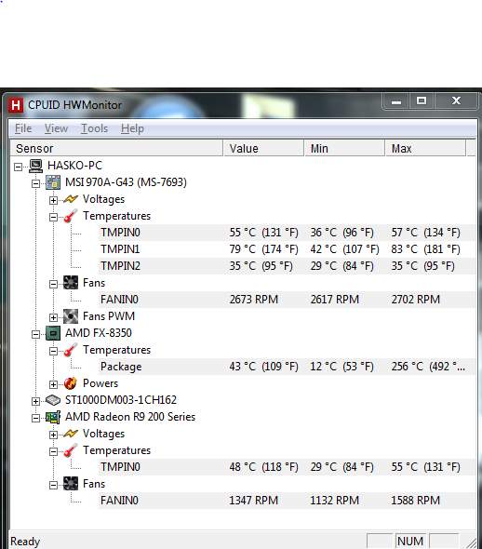Click the Min column header

pos(344,149)
